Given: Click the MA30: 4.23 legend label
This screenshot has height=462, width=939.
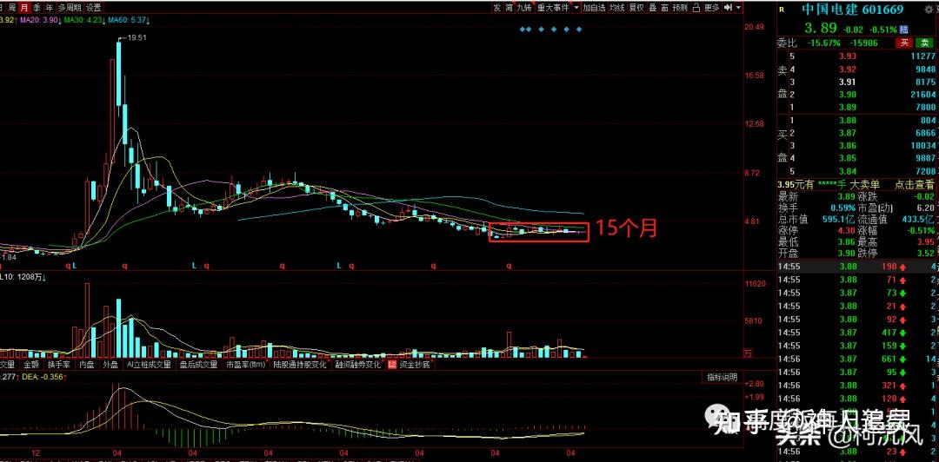Looking at the screenshot, I should click(83, 20).
